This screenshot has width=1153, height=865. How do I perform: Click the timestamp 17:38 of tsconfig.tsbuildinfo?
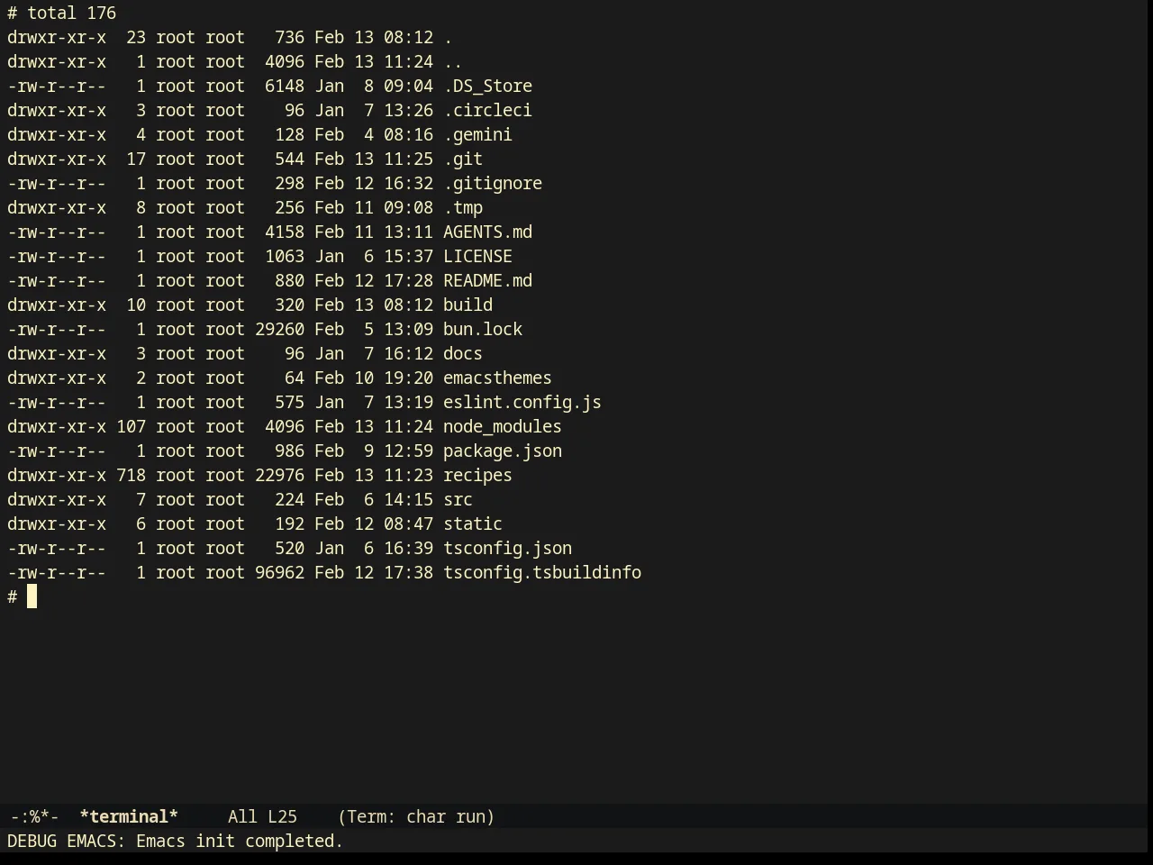click(408, 572)
